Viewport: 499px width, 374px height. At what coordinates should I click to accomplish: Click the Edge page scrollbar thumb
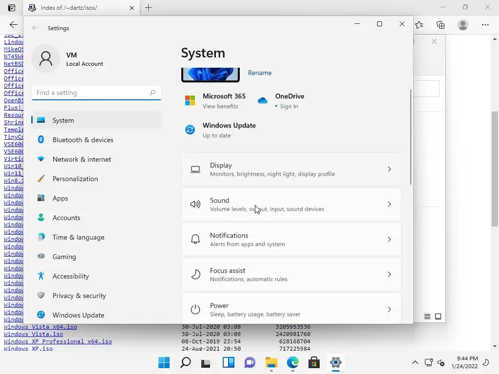click(495, 169)
